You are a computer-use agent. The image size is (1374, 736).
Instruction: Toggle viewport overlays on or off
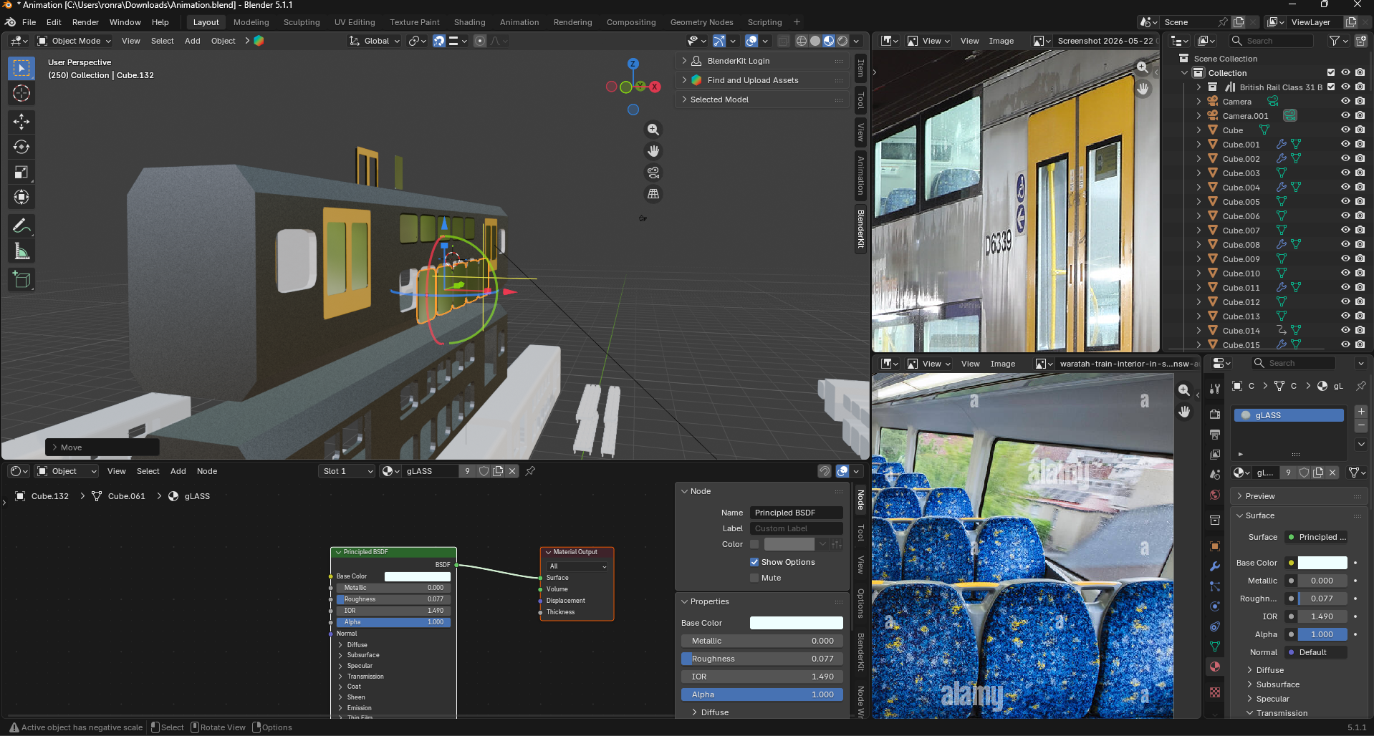tap(751, 41)
